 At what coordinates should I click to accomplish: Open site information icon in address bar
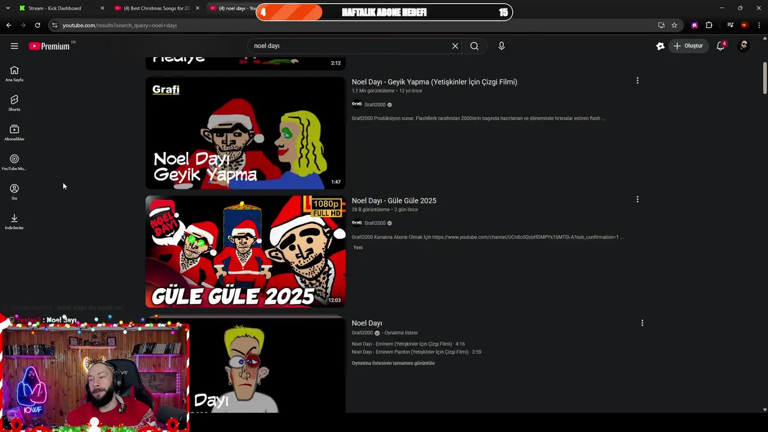[55, 25]
